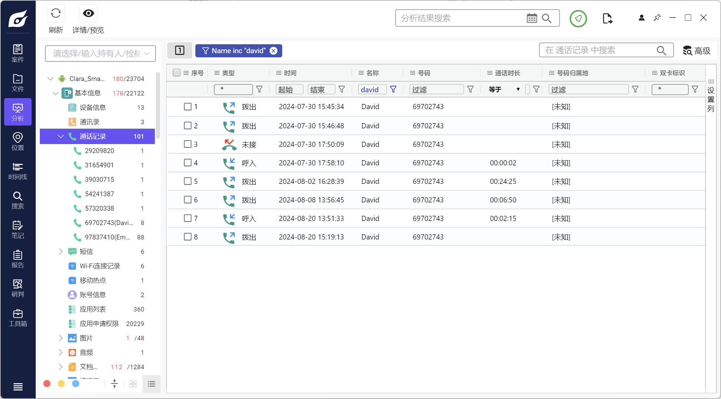Remove the Name inc "david" filter chip

pyautogui.click(x=273, y=51)
